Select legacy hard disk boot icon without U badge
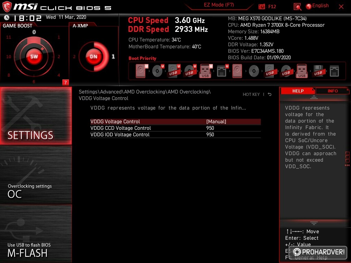 click(237, 71)
